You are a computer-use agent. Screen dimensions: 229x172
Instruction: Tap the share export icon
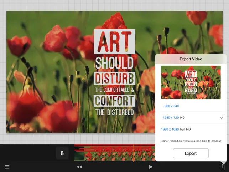click(222, 167)
